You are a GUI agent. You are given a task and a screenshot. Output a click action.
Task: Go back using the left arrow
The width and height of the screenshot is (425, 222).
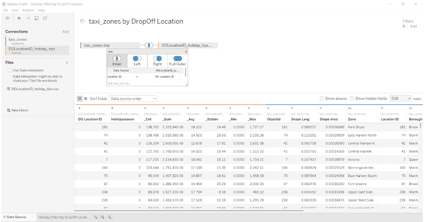19,18
